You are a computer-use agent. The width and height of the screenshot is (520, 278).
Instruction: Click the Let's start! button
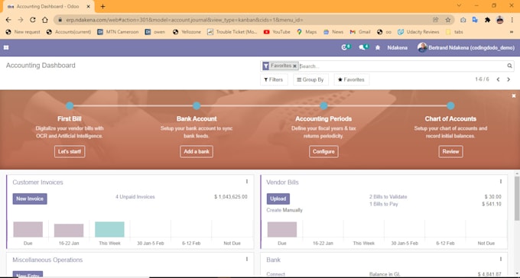70,151
